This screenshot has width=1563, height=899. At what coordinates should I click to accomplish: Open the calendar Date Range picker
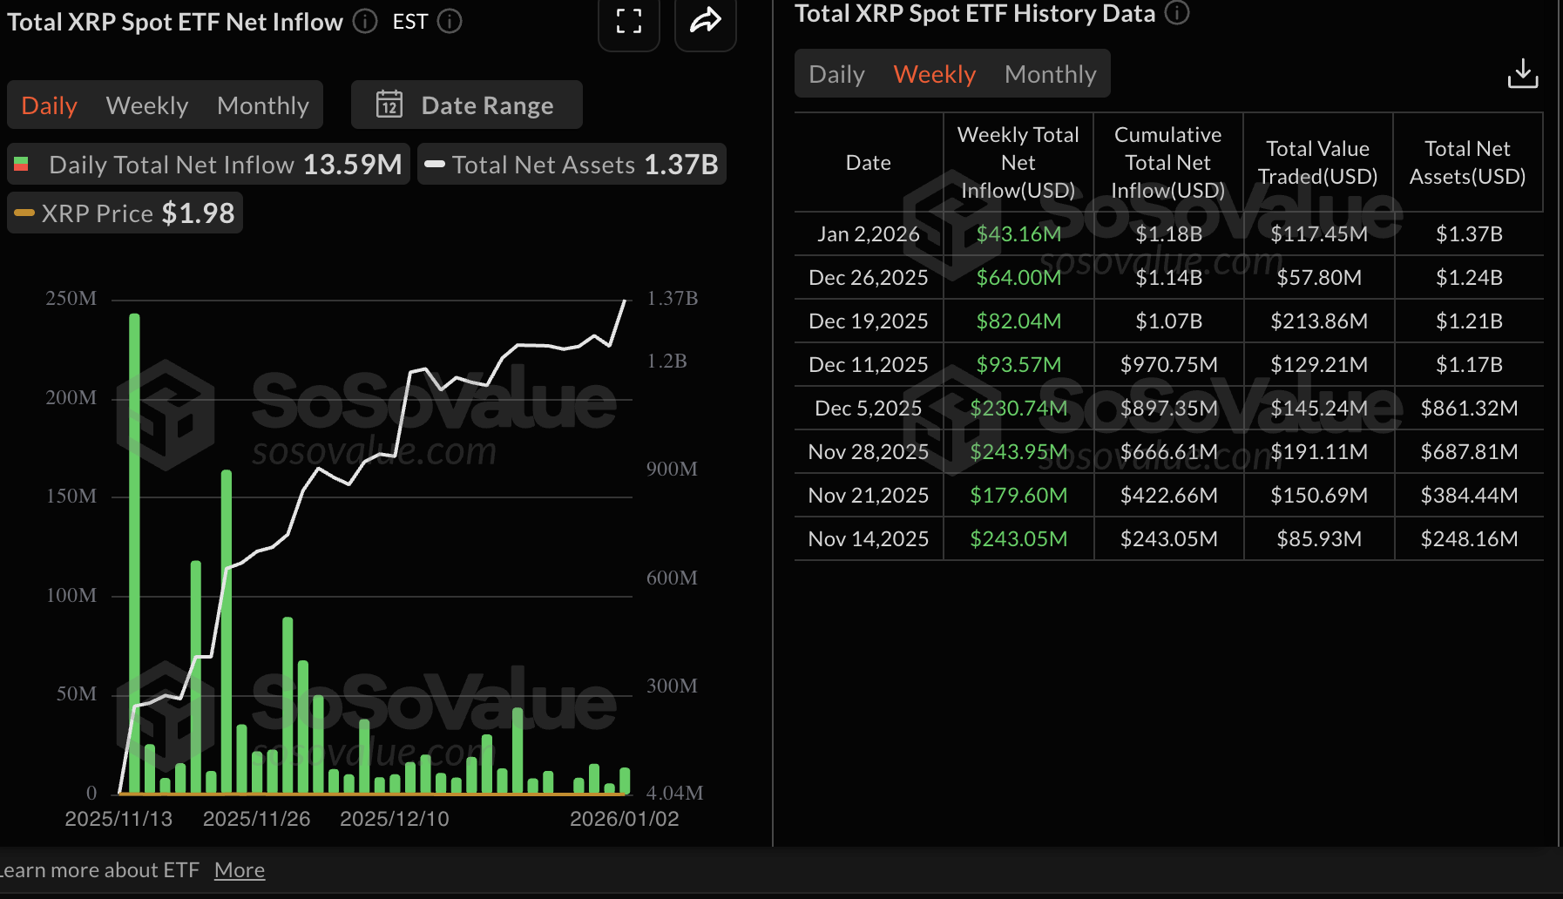click(466, 105)
